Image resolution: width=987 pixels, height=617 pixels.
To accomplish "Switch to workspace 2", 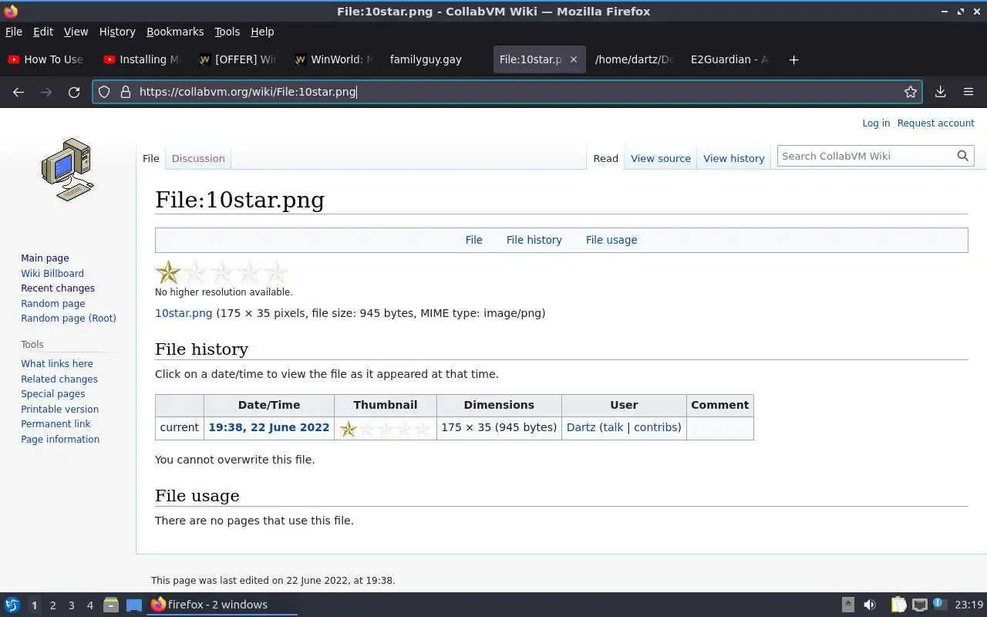I will 52,605.
